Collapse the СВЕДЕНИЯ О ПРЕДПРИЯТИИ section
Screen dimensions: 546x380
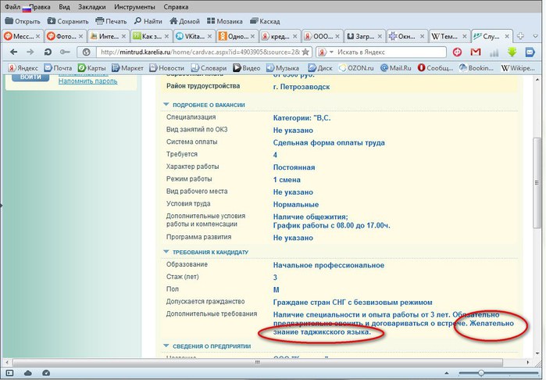[166, 346]
